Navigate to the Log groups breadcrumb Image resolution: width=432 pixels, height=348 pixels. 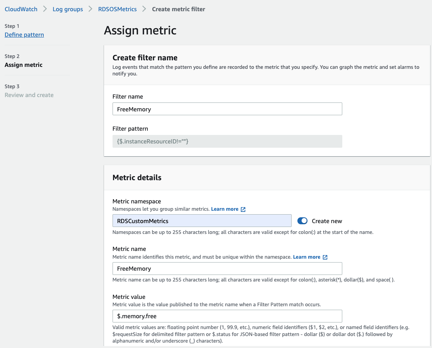[x=68, y=9]
